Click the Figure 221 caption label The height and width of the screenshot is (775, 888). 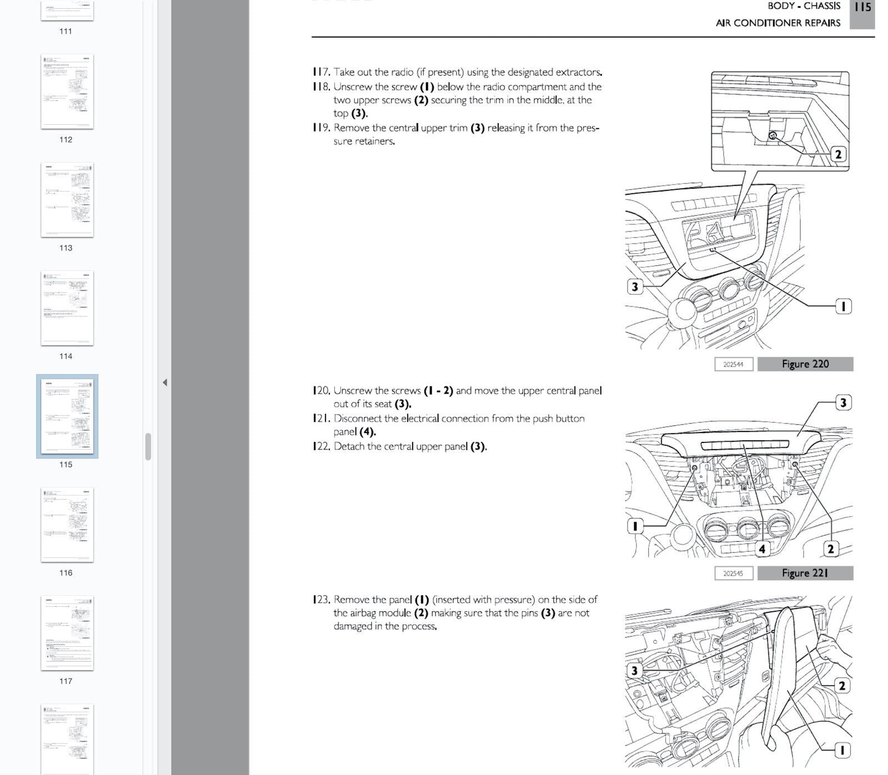[805, 573]
